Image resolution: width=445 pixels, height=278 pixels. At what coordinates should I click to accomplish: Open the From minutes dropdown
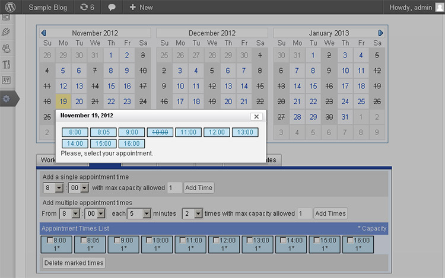coord(95,213)
